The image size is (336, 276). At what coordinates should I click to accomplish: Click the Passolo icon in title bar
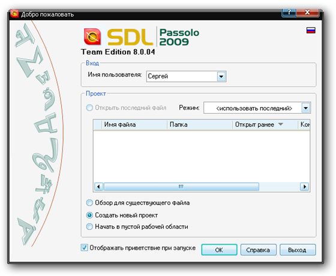click(x=14, y=14)
